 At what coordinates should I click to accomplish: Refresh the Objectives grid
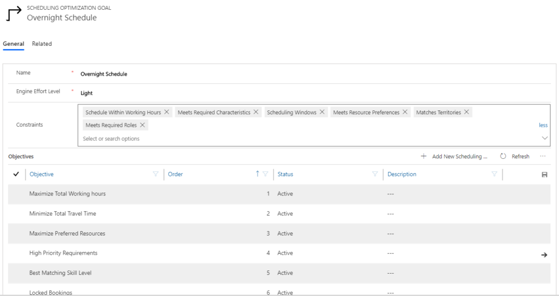[515, 156]
